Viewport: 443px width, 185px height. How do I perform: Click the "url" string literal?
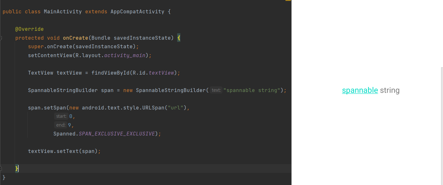tap(176, 108)
